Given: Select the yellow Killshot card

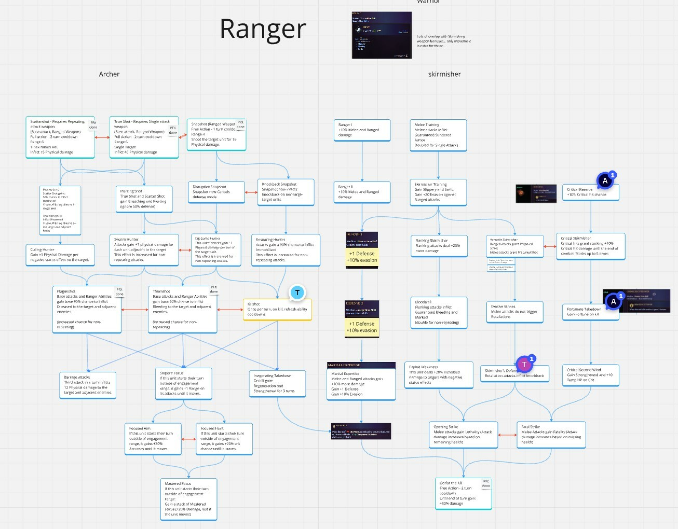Looking at the screenshot, I should coord(277,309).
